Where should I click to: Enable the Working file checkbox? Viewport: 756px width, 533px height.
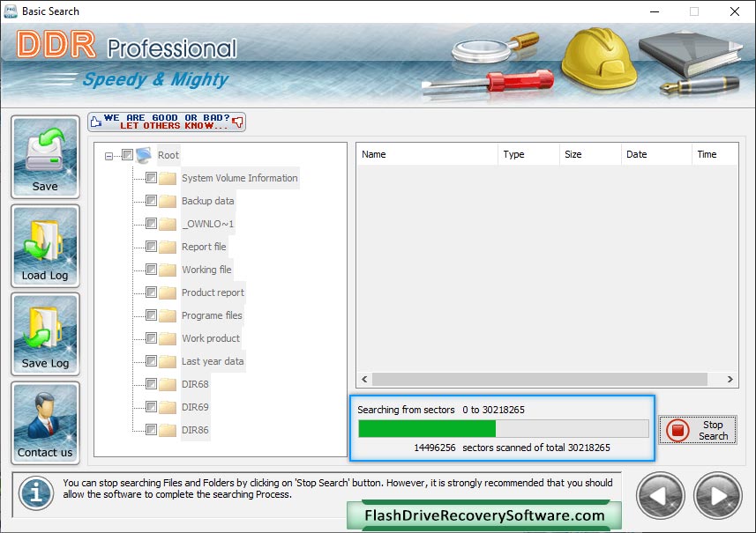(x=151, y=270)
